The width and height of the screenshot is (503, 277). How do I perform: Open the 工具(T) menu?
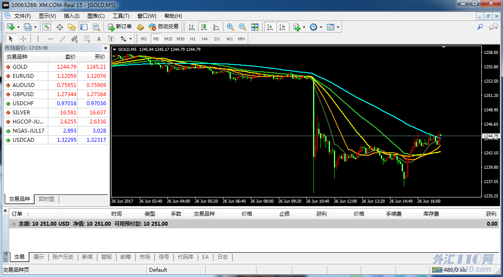tap(121, 16)
